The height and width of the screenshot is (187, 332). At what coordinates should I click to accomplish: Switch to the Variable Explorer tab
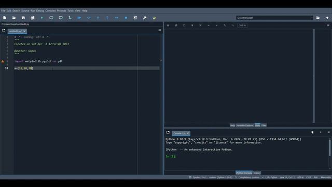coord(245,125)
